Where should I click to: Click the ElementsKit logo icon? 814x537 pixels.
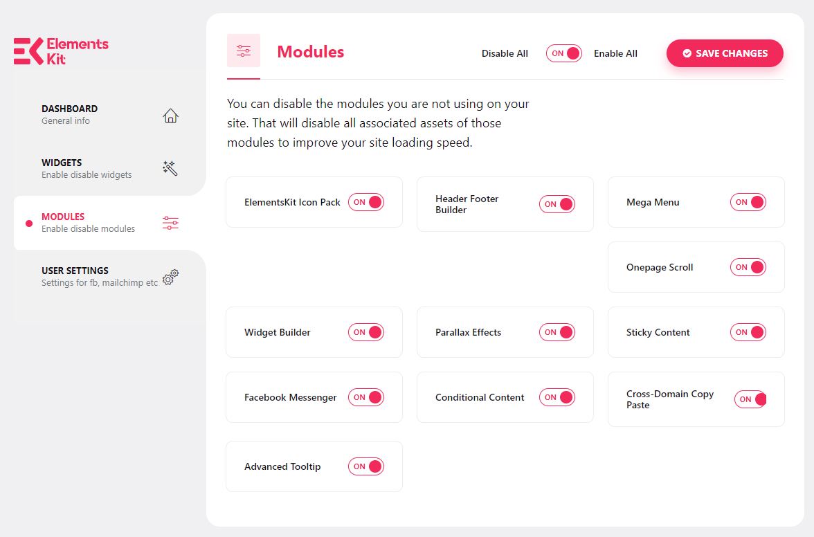[x=28, y=51]
